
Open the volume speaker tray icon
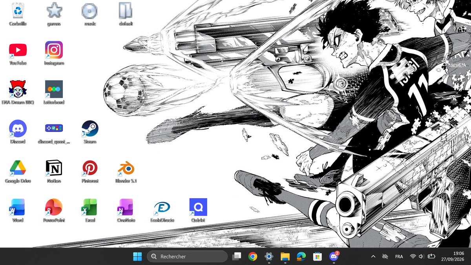(422, 256)
